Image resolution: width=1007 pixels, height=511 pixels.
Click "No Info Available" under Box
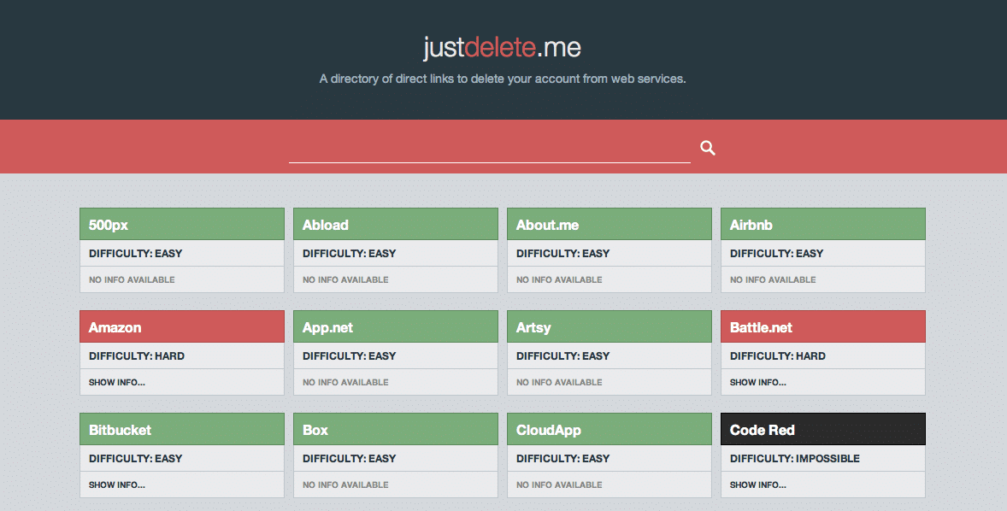[345, 485]
